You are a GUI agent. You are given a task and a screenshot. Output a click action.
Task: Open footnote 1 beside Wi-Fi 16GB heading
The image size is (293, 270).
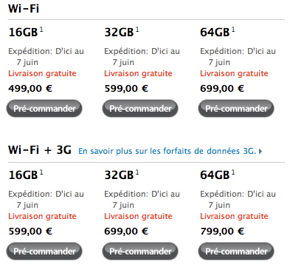pyautogui.click(x=41, y=30)
